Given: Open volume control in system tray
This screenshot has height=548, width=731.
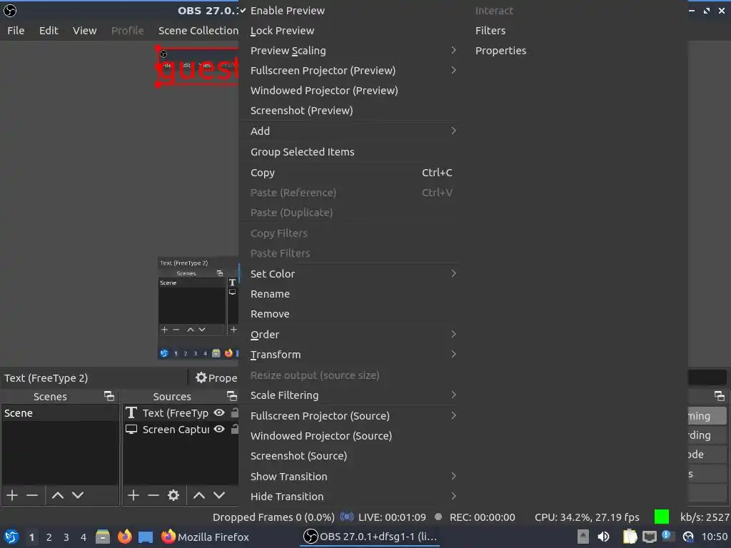Looking at the screenshot, I should pyautogui.click(x=603, y=537).
